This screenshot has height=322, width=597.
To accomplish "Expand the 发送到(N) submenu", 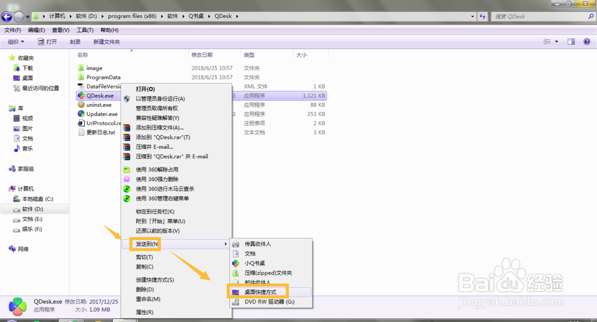I will pyautogui.click(x=176, y=244).
